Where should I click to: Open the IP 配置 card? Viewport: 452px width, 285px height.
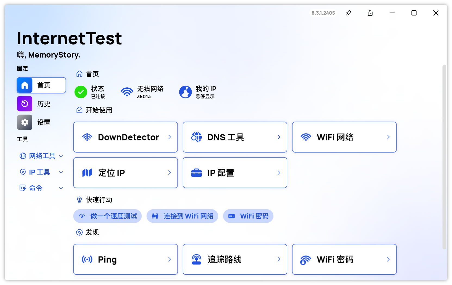[235, 173]
